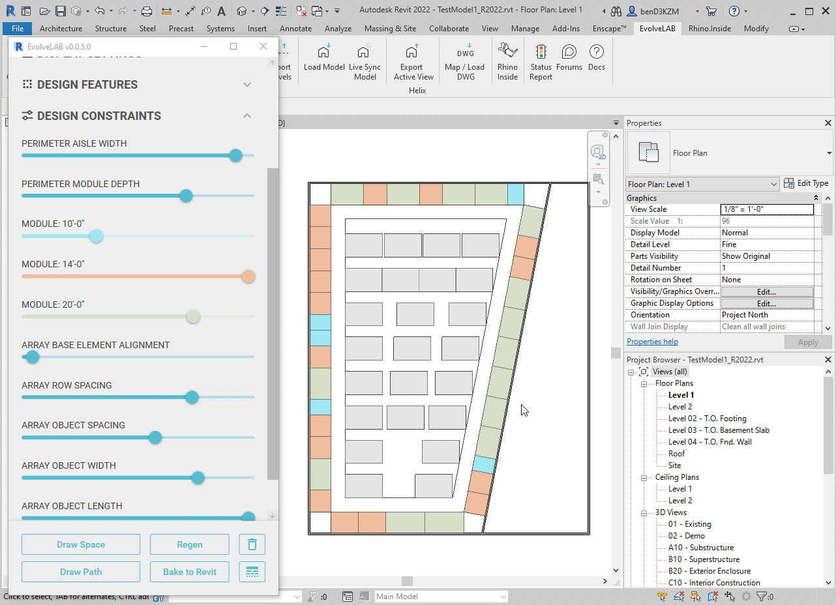Click the View Scale value field 1/8" = 1'-0"
Screen dimensions: 836x605
tap(767, 209)
